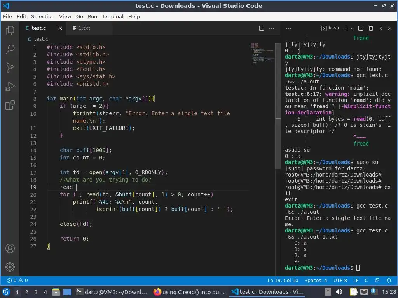Click line number 14 in gutter
This screenshot has height=298, width=398.
(x=33, y=151)
